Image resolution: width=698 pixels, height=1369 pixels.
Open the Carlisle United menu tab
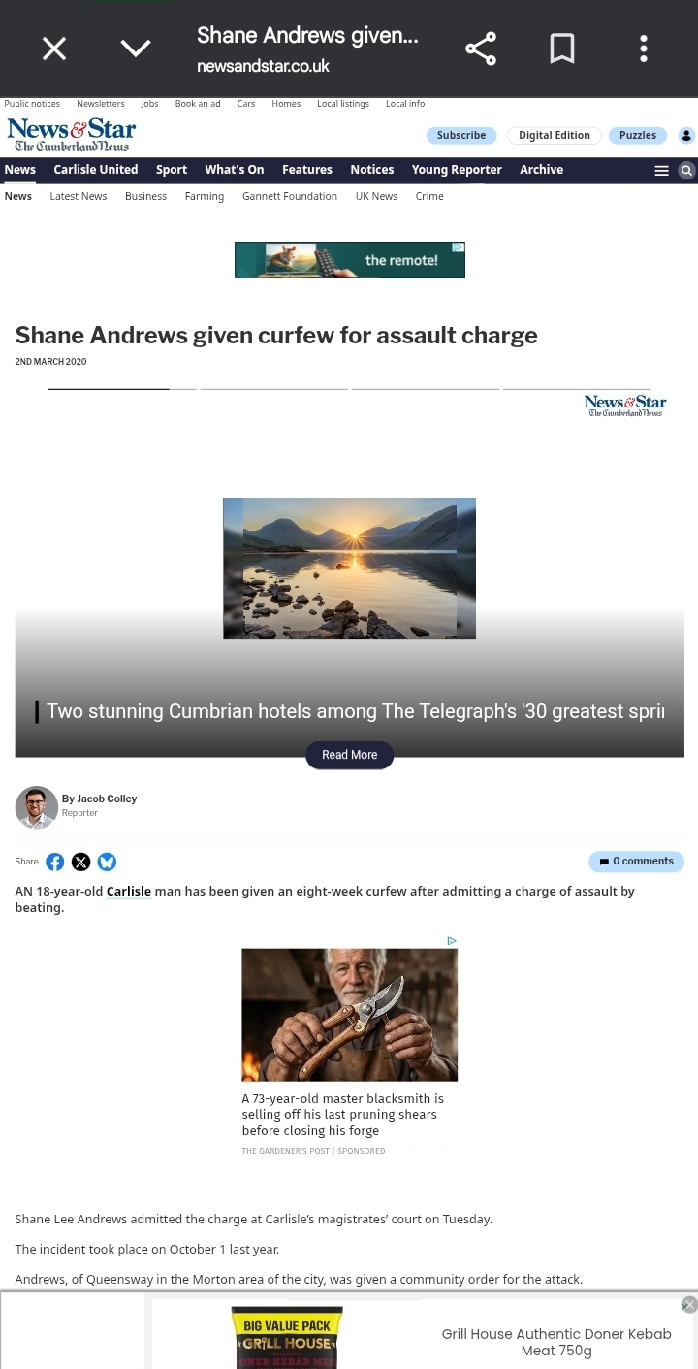pos(96,170)
